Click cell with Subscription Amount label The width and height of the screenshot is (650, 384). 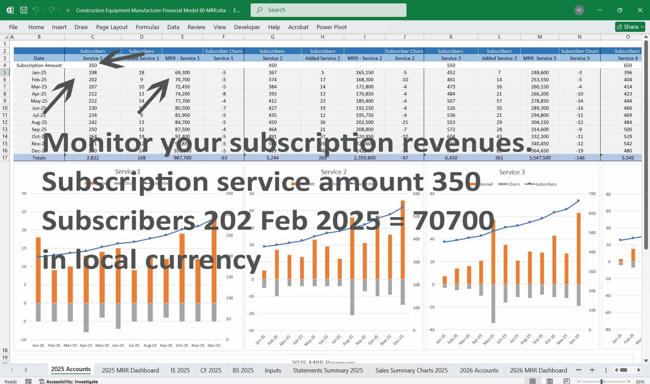coord(39,65)
